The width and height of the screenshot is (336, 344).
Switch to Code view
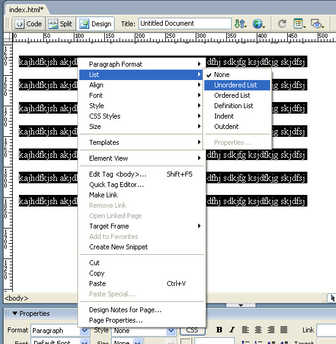[x=29, y=24]
